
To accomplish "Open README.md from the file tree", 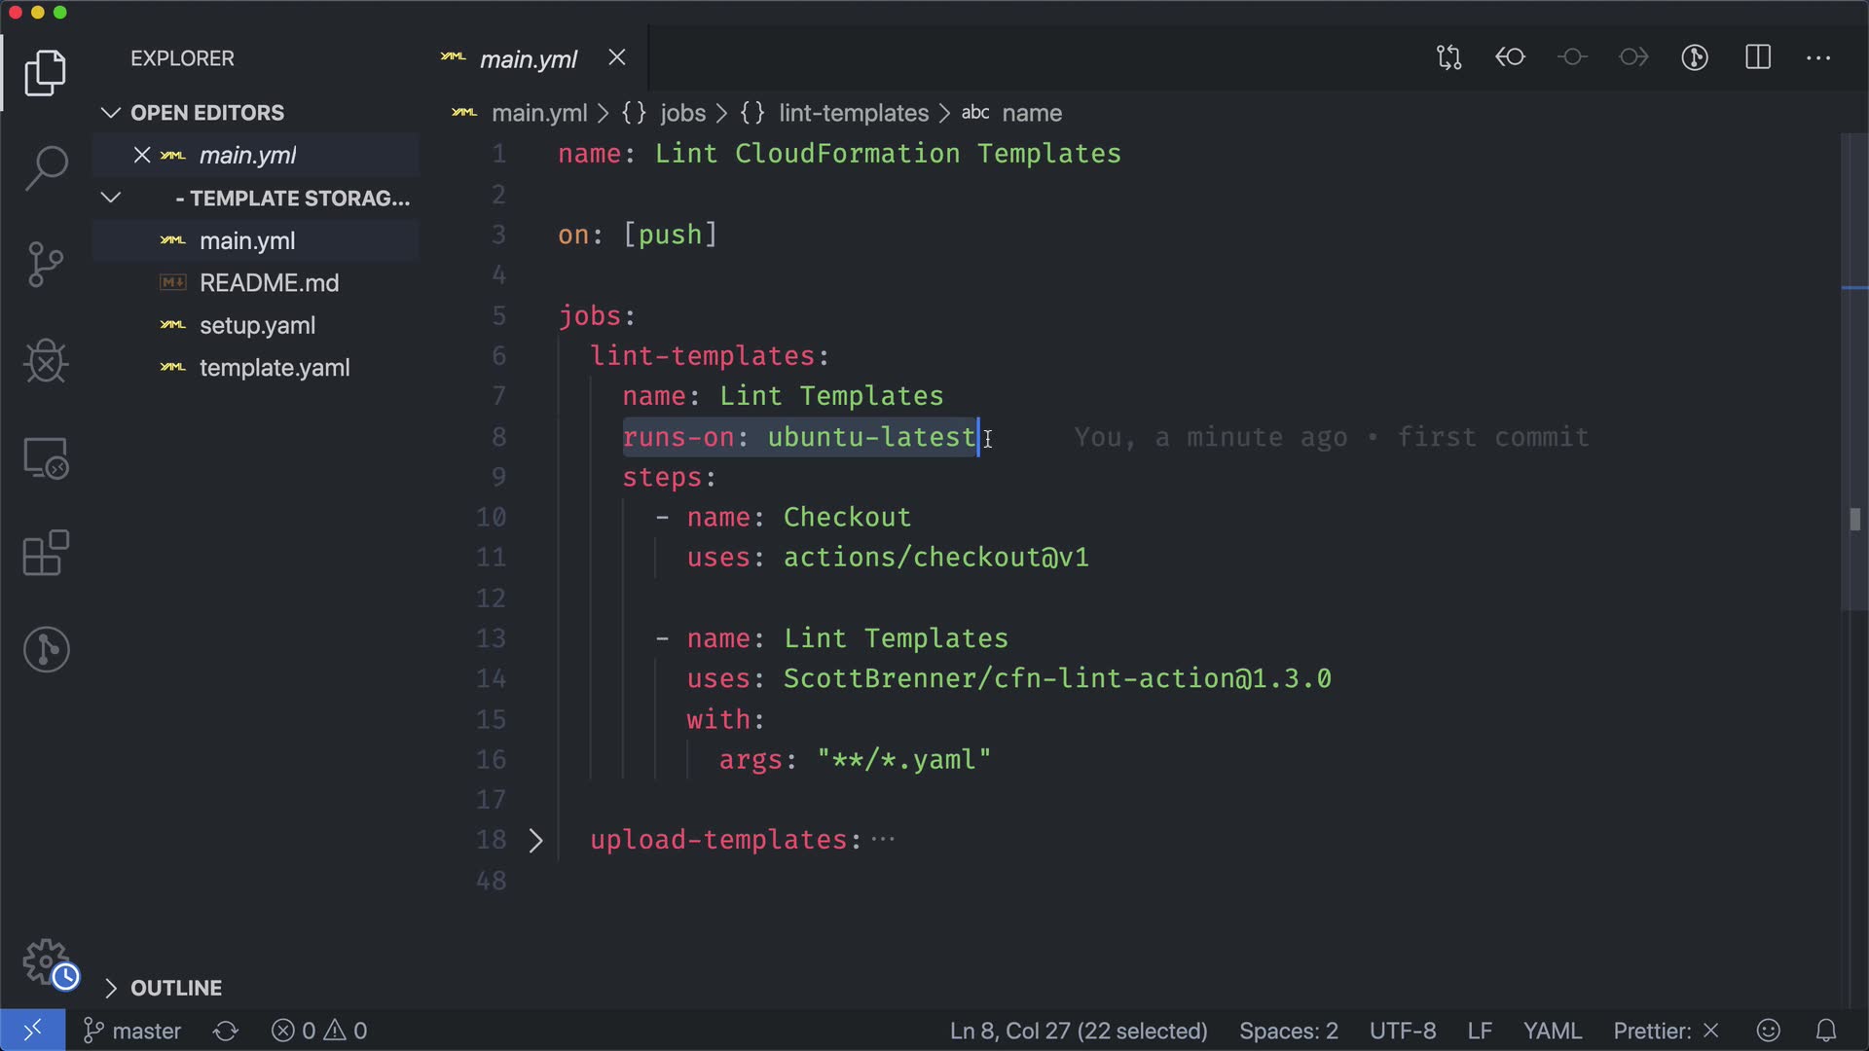I will pos(269,283).
